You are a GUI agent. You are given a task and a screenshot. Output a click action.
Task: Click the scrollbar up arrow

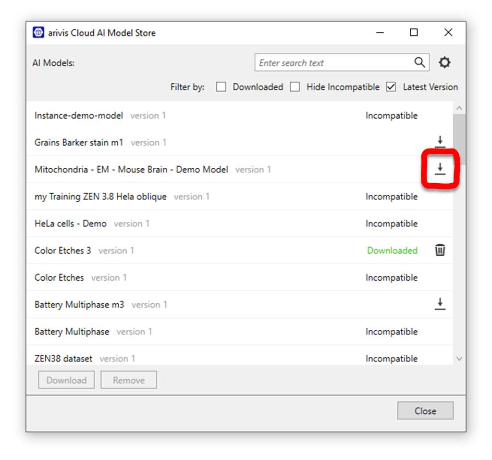click(x=459, y=107)
